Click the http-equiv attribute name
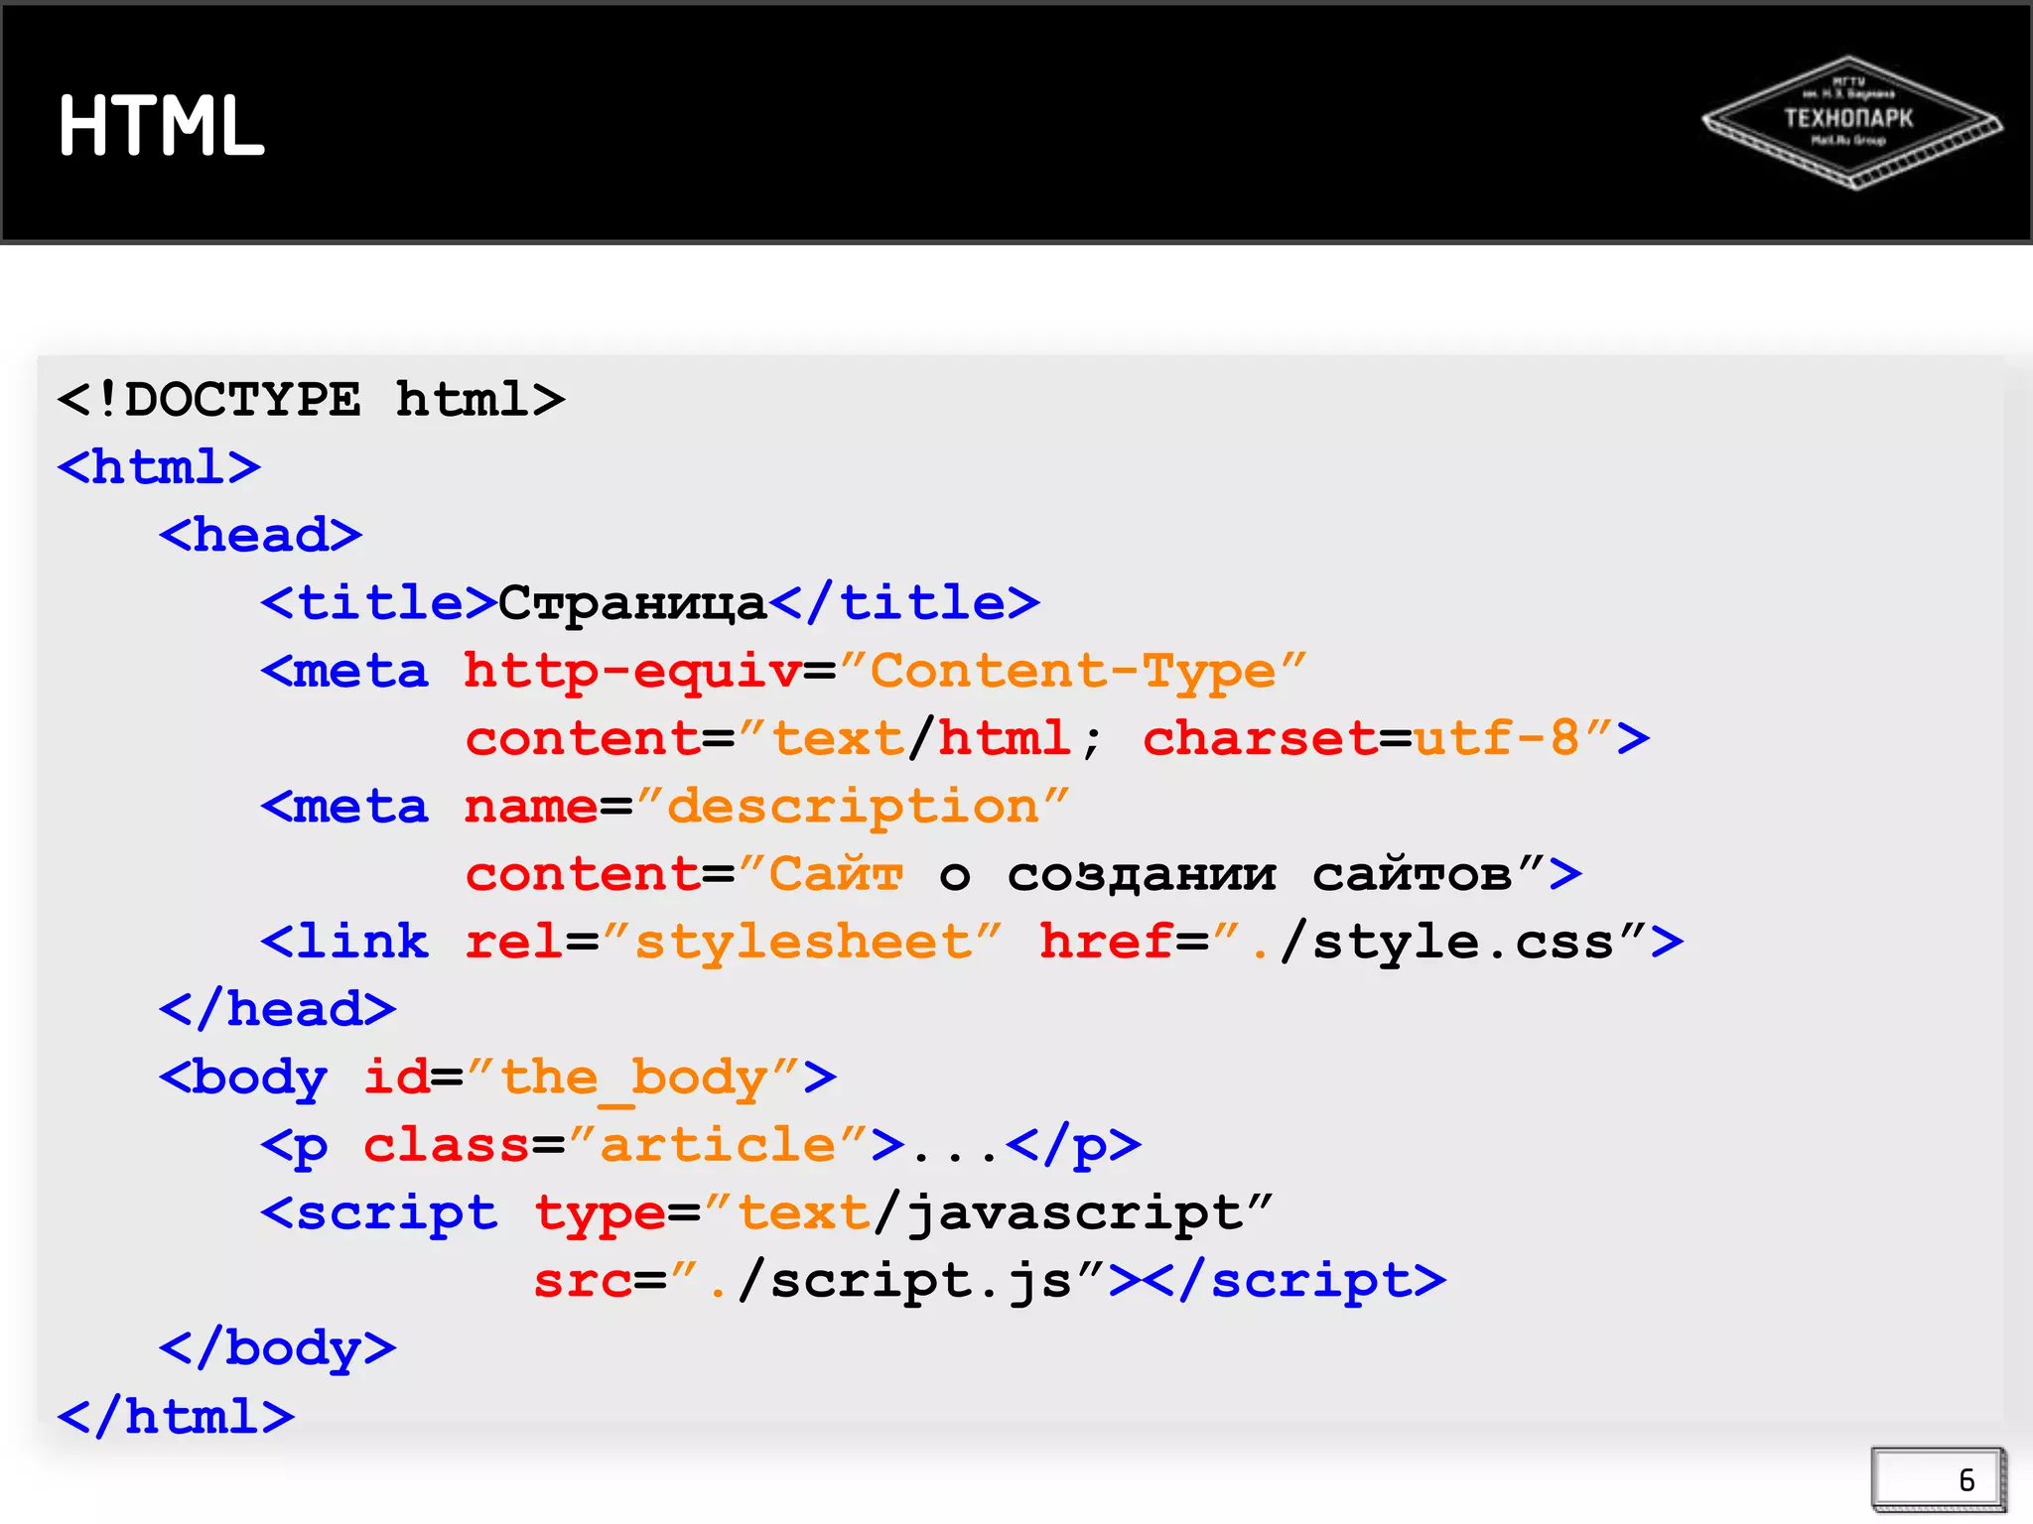The height and width of the screenshot is (1524, 2033). pos(632,672)
